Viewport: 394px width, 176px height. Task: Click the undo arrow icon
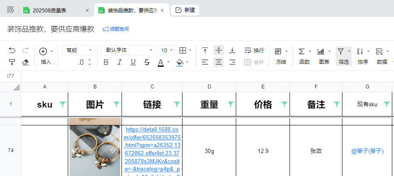(x=12, y=51)
